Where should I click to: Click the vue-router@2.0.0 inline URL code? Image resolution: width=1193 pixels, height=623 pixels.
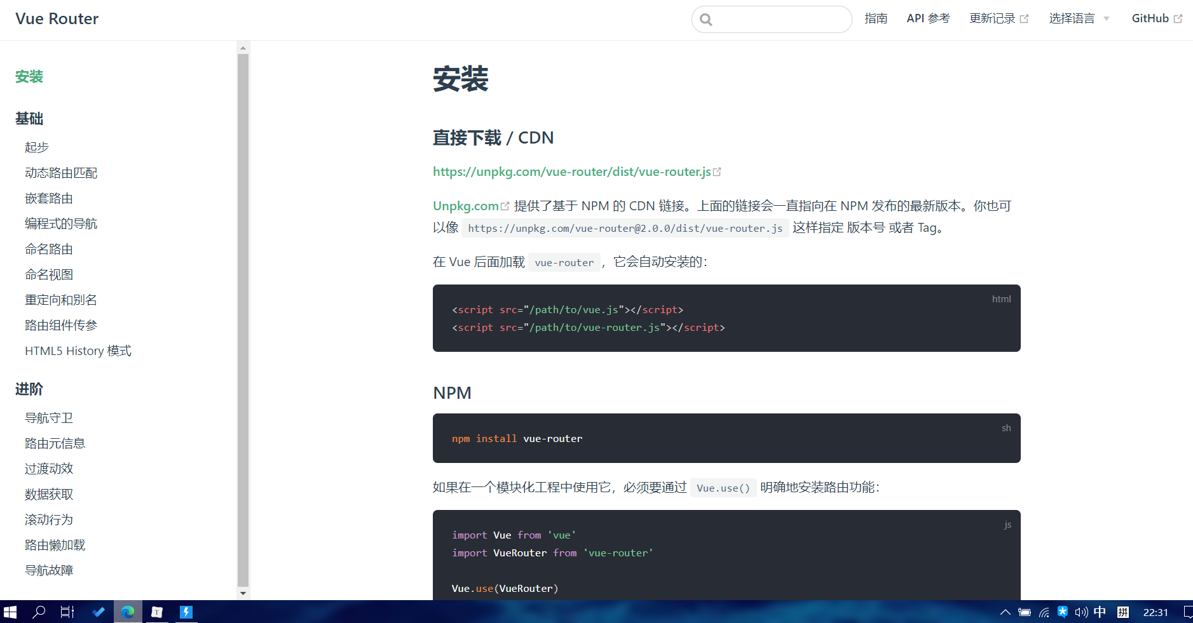pos(625,228)
